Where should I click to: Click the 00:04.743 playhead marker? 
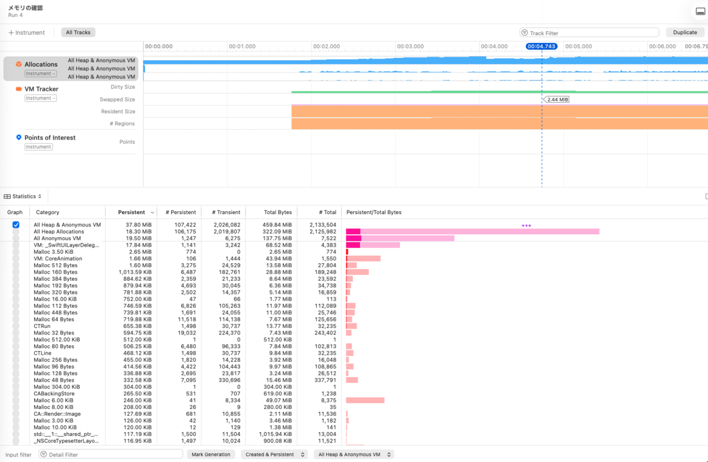coord(542,46)
